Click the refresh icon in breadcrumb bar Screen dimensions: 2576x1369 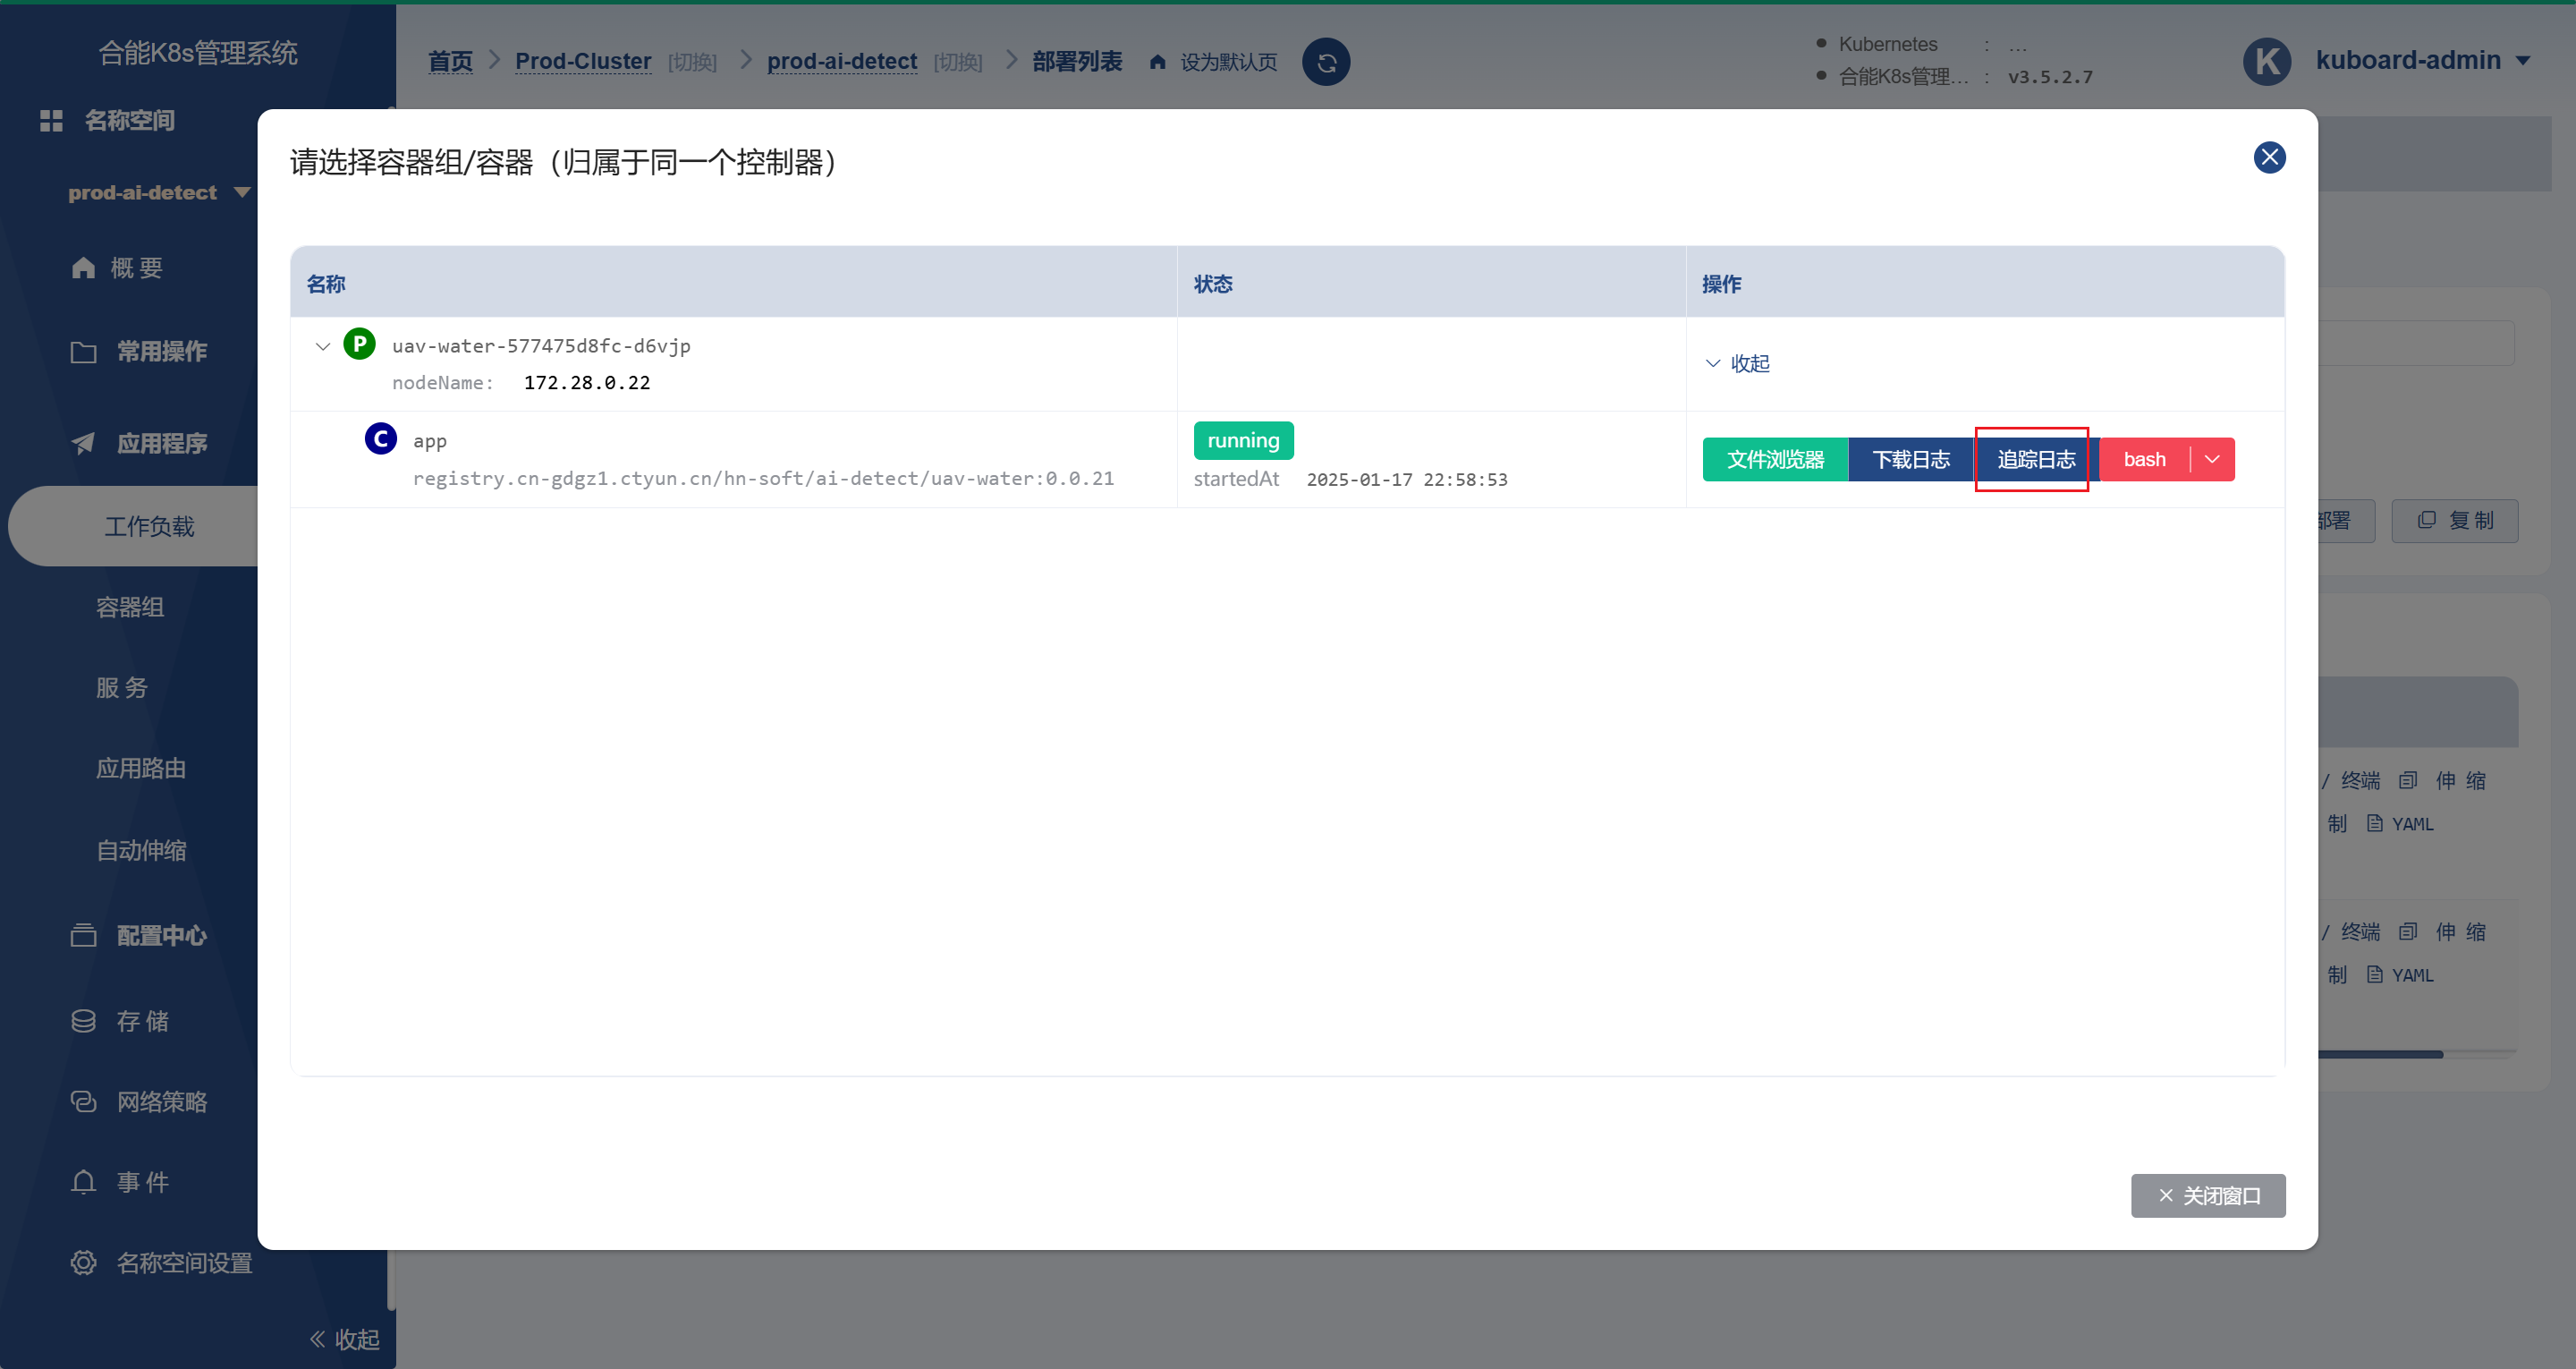(1326, 62)
